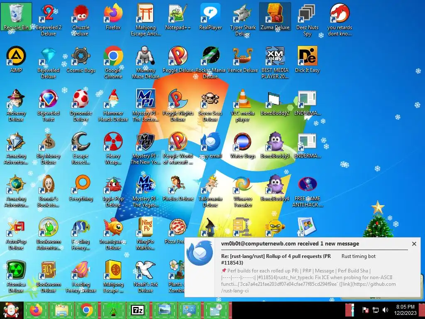This screenshot has width=425, height=319.
Task: Open the XMPlay BEST MEDIA PLAYER shortcut
Action: tap(275, 62)
